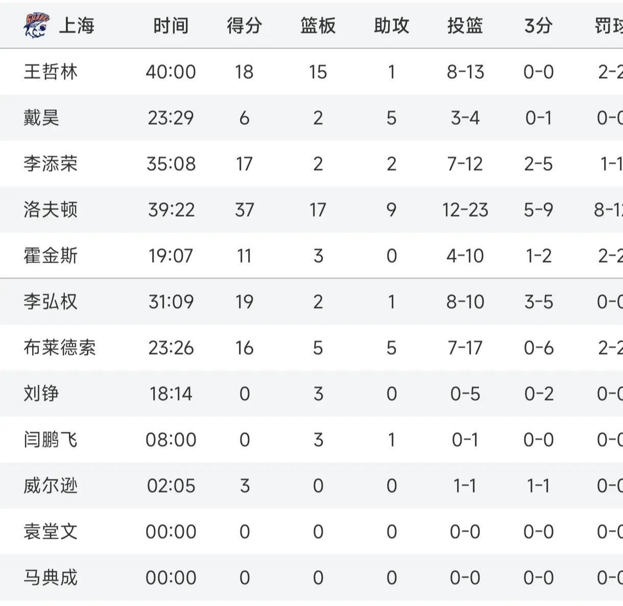Click player name 袁堂文
623x606 pixels.
coord(51,531)
